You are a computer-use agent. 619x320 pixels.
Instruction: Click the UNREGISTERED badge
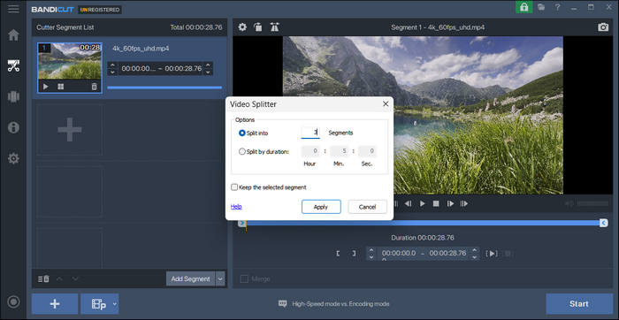click(x=99, y=10)
